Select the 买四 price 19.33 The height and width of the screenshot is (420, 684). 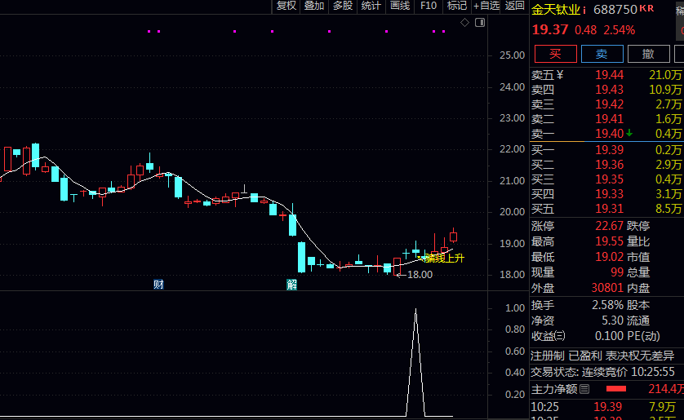(x=610, y=194)
